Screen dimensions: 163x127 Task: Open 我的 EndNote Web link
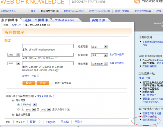[x=74, y=11]
